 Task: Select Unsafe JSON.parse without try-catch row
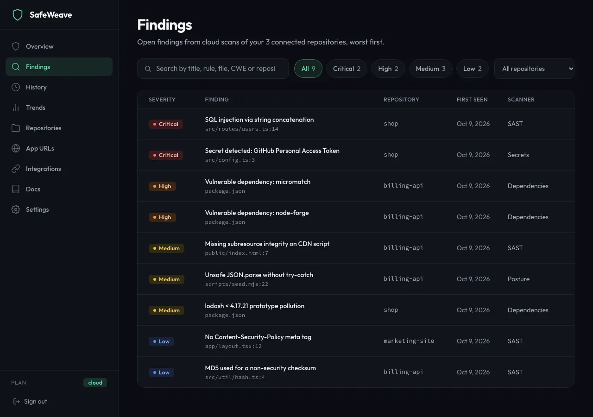point(356,279)
